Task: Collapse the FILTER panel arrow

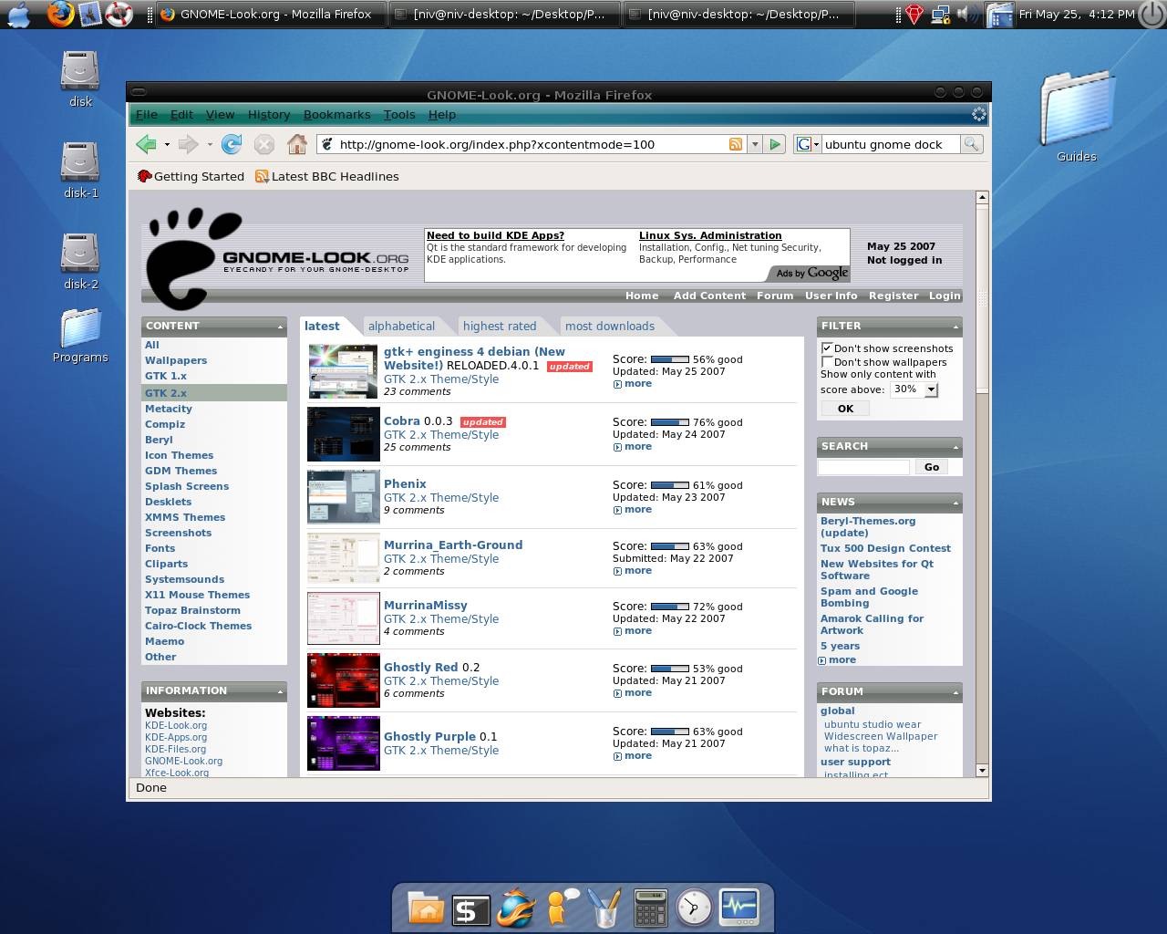Action: click(x=955, y=327)
